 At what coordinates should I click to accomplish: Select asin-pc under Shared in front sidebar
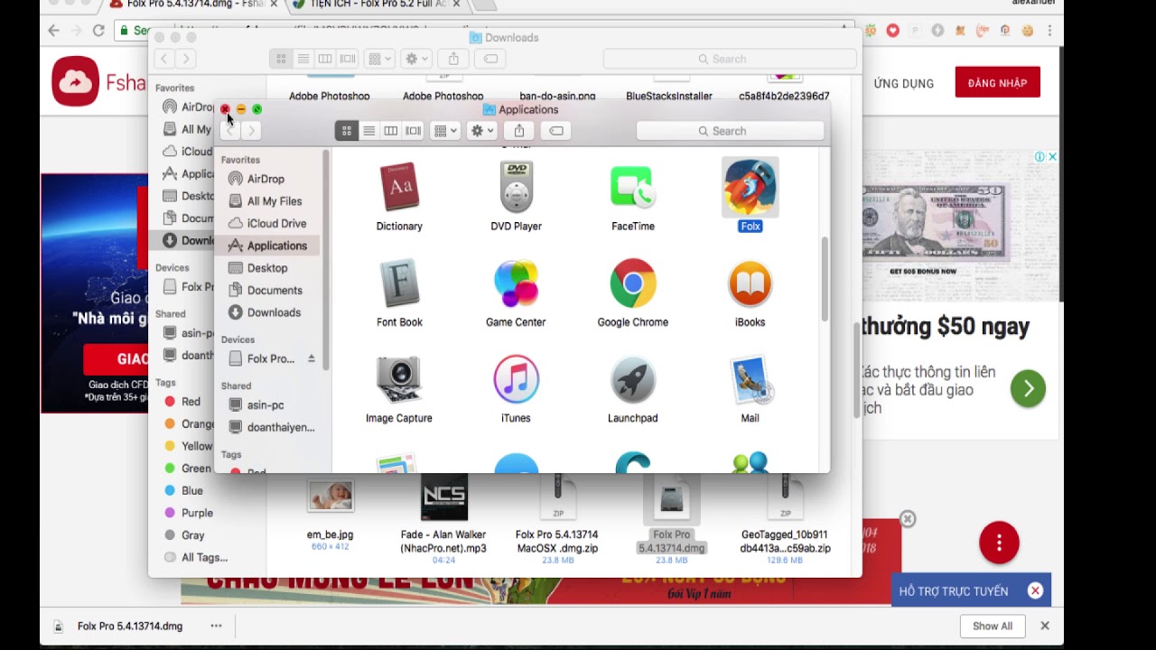(x=266, y=405)
